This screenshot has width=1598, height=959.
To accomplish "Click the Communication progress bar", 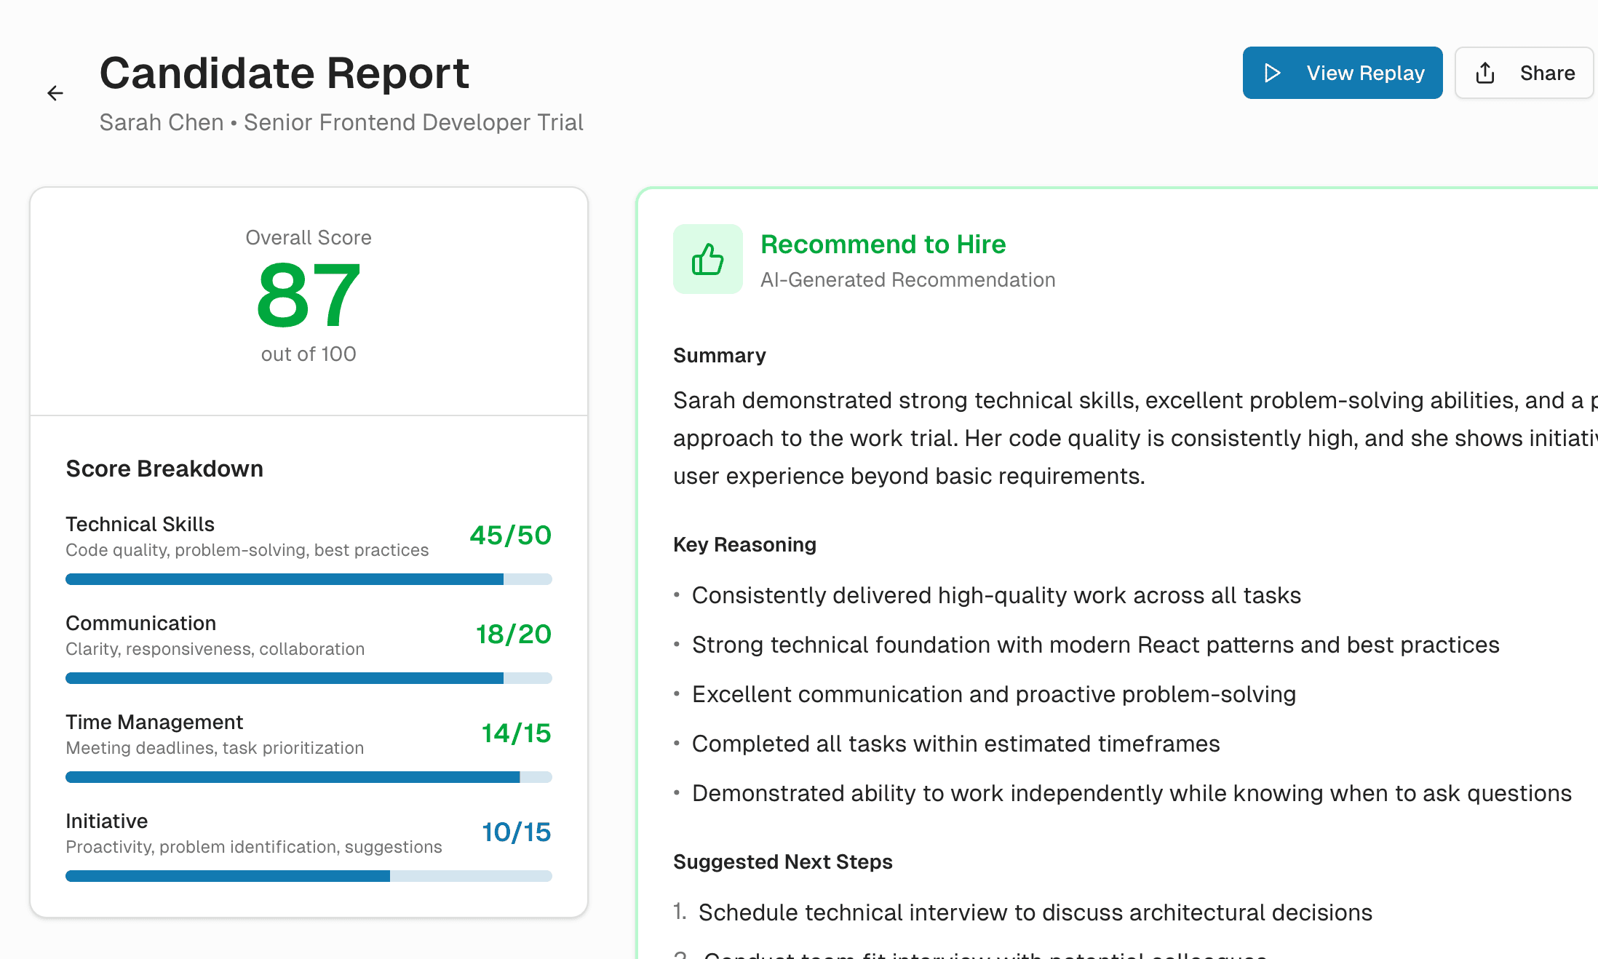I will click(x=309, y=678).
